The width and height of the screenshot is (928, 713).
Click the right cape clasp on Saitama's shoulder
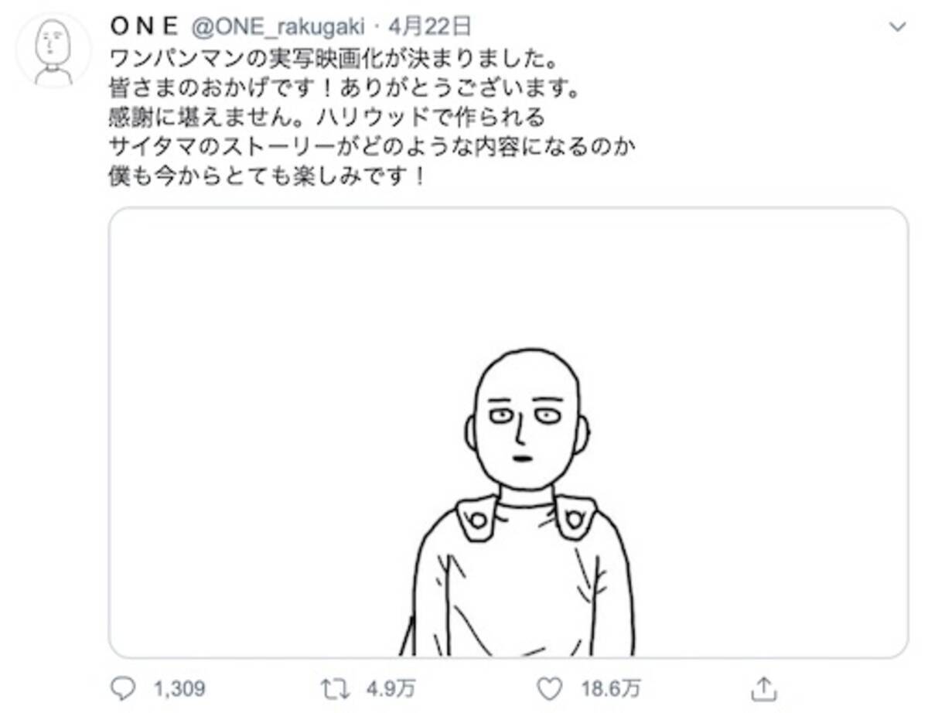576,517
